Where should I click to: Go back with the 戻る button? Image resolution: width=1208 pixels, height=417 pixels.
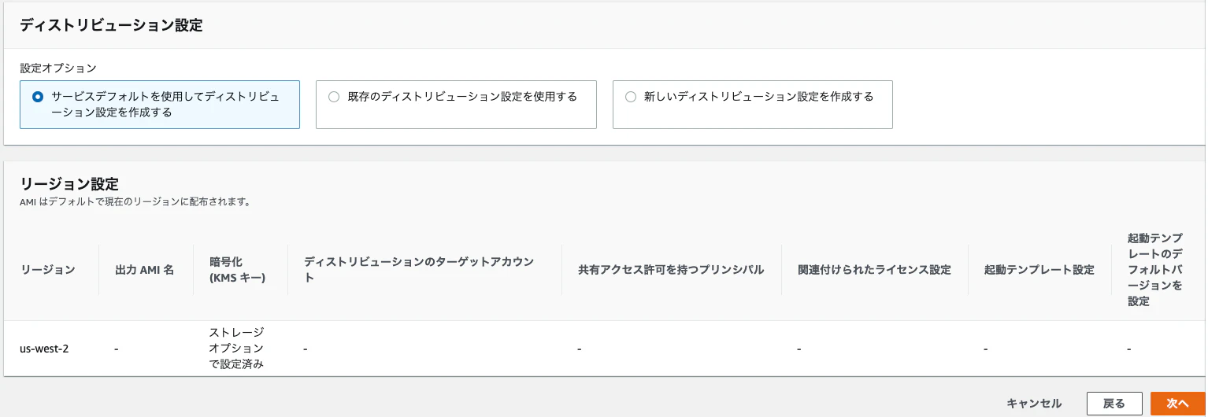(x=1114, y=404)
